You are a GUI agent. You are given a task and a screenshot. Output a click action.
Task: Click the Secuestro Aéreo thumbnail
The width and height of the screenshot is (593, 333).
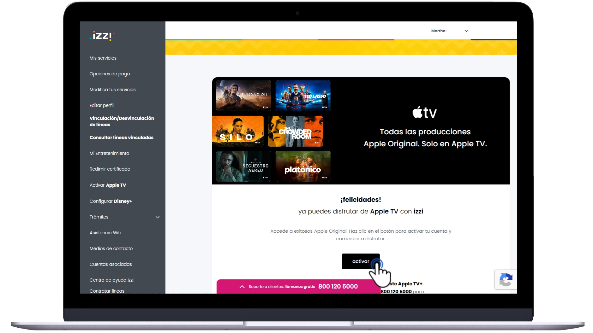coord(244,166)
